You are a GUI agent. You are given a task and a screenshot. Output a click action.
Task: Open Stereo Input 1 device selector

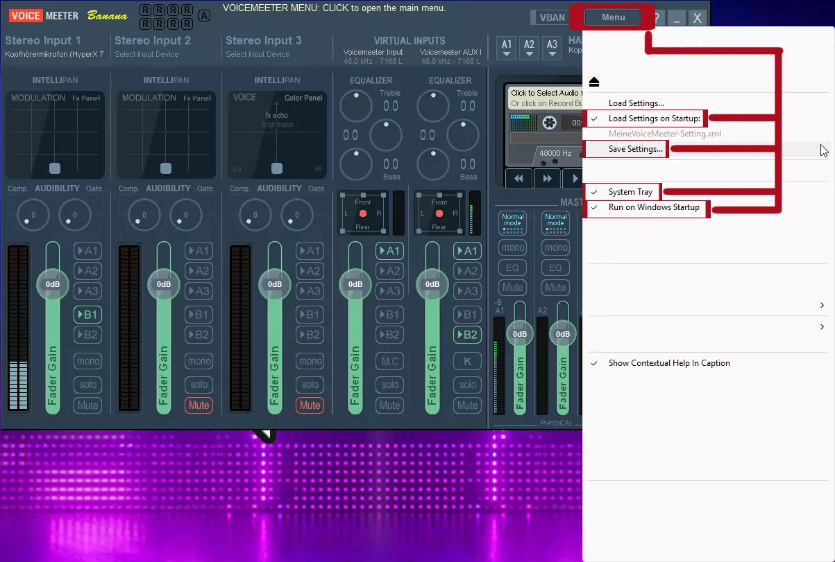[x=54, y=54]
